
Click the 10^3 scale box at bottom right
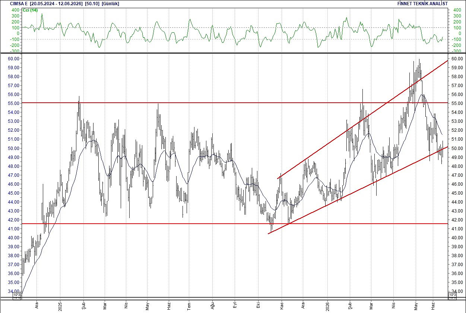point(452,295)
